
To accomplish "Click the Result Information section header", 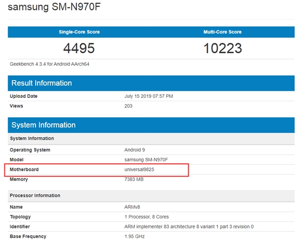I will [x=42, y=83].
